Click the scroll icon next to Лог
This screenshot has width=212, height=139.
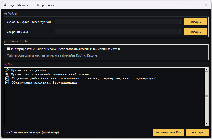[5, 65]
